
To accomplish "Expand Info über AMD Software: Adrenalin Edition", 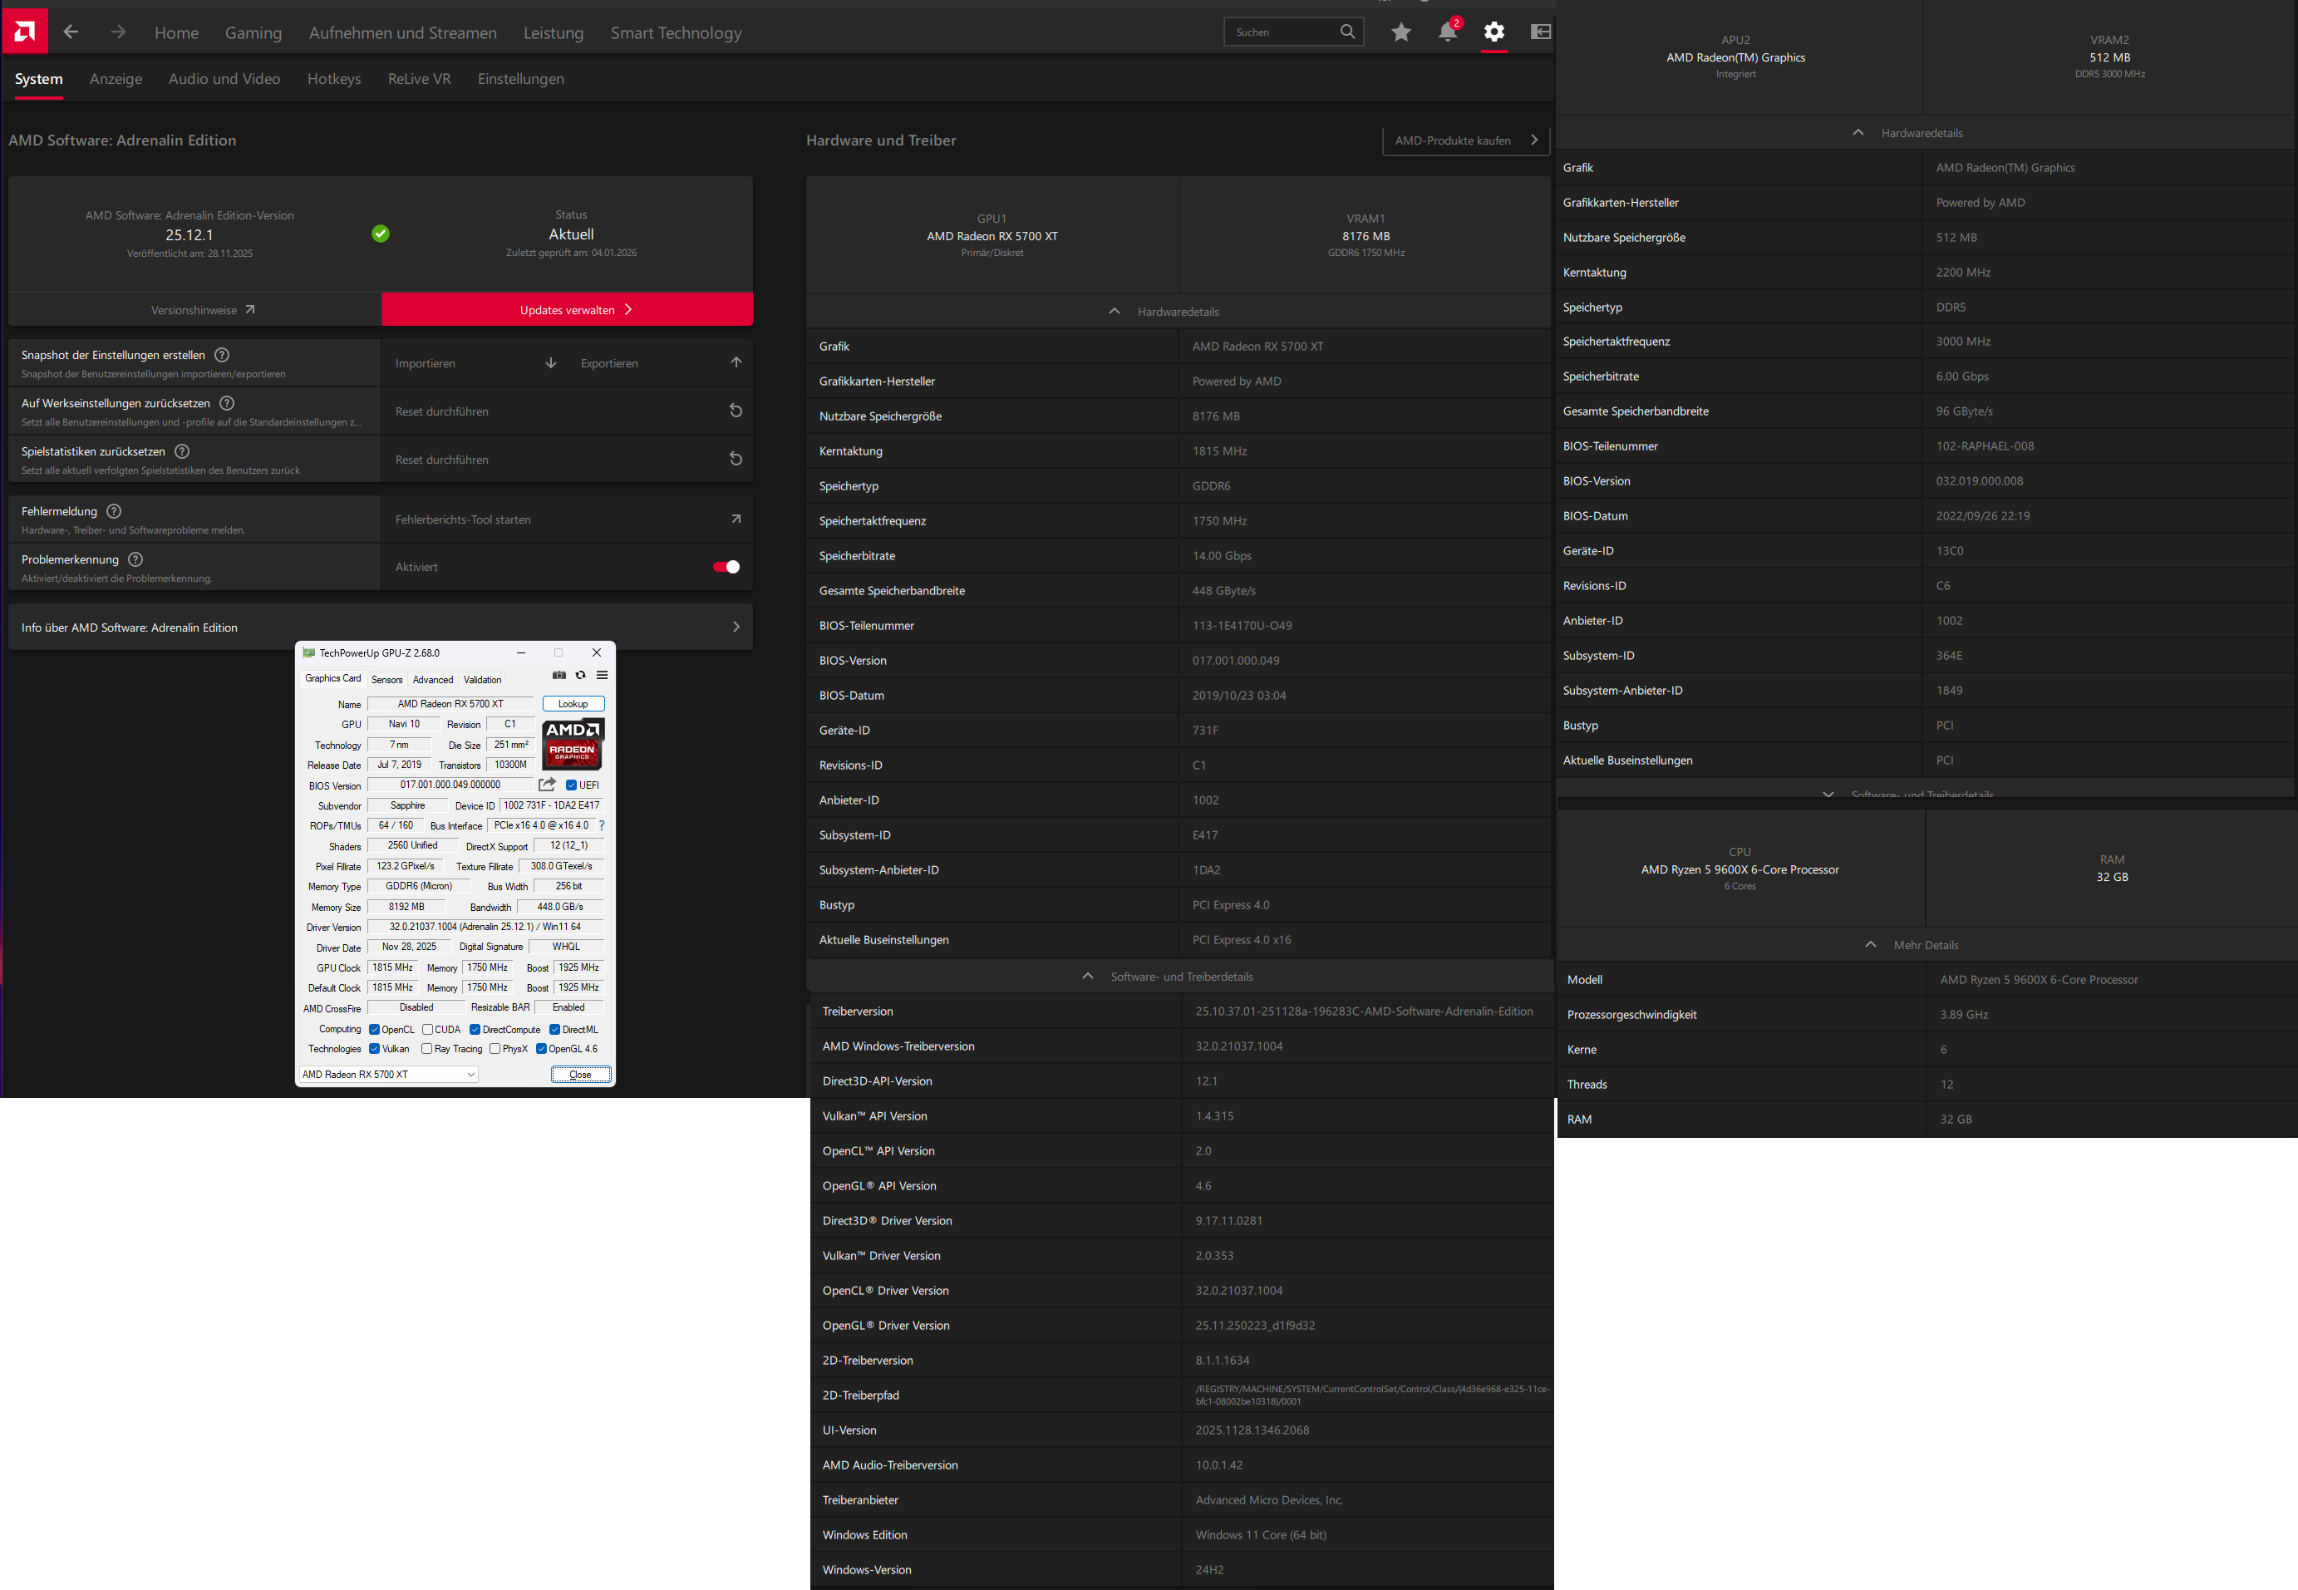I will pyautogui.click(x=381, y=628).
